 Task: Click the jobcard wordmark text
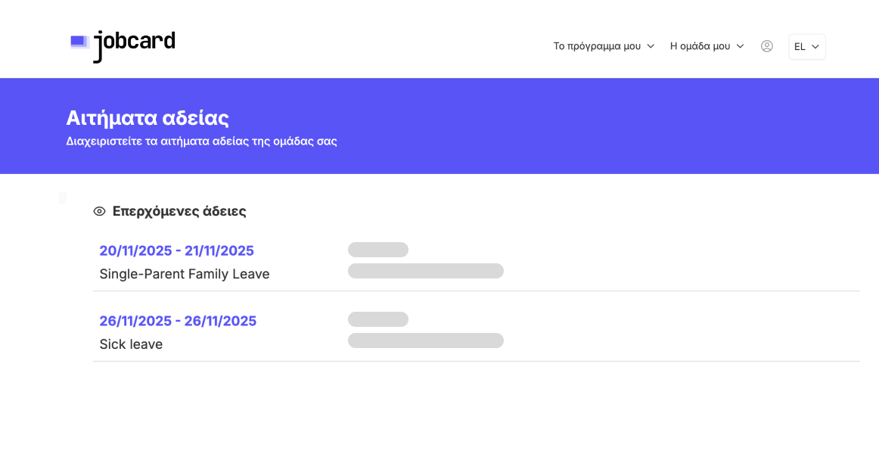tap(135, 45)
